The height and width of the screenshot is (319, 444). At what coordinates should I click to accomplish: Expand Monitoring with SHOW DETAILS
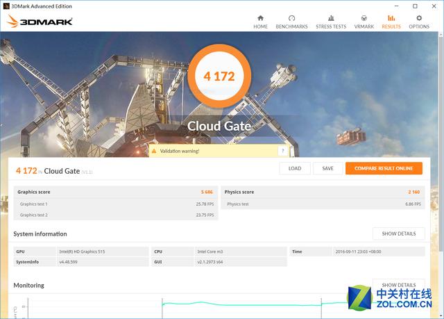398,285
